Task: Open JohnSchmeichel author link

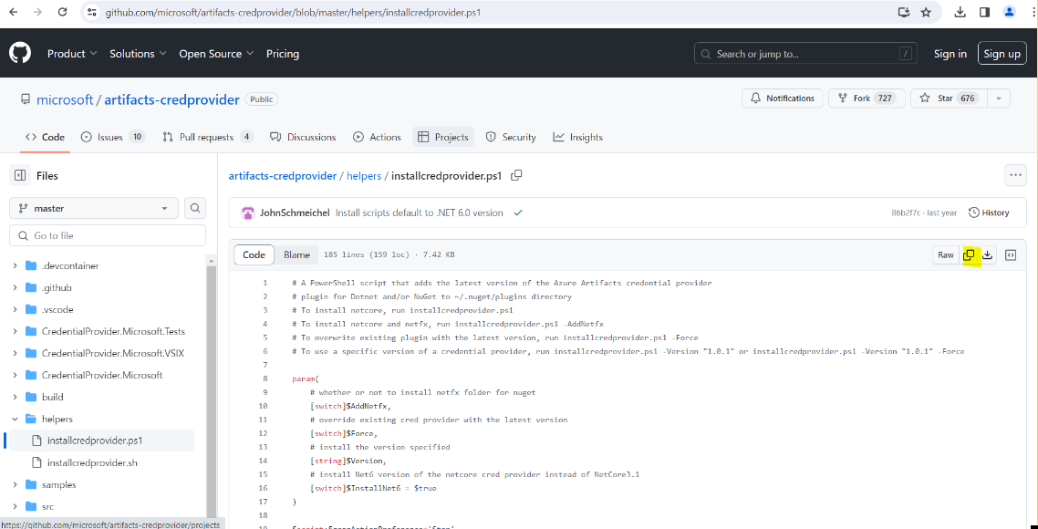Action: tap(296, 213)
